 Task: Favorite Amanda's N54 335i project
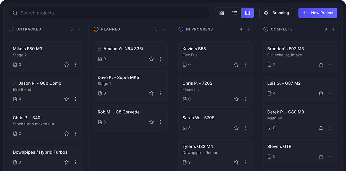click(151, 59)
